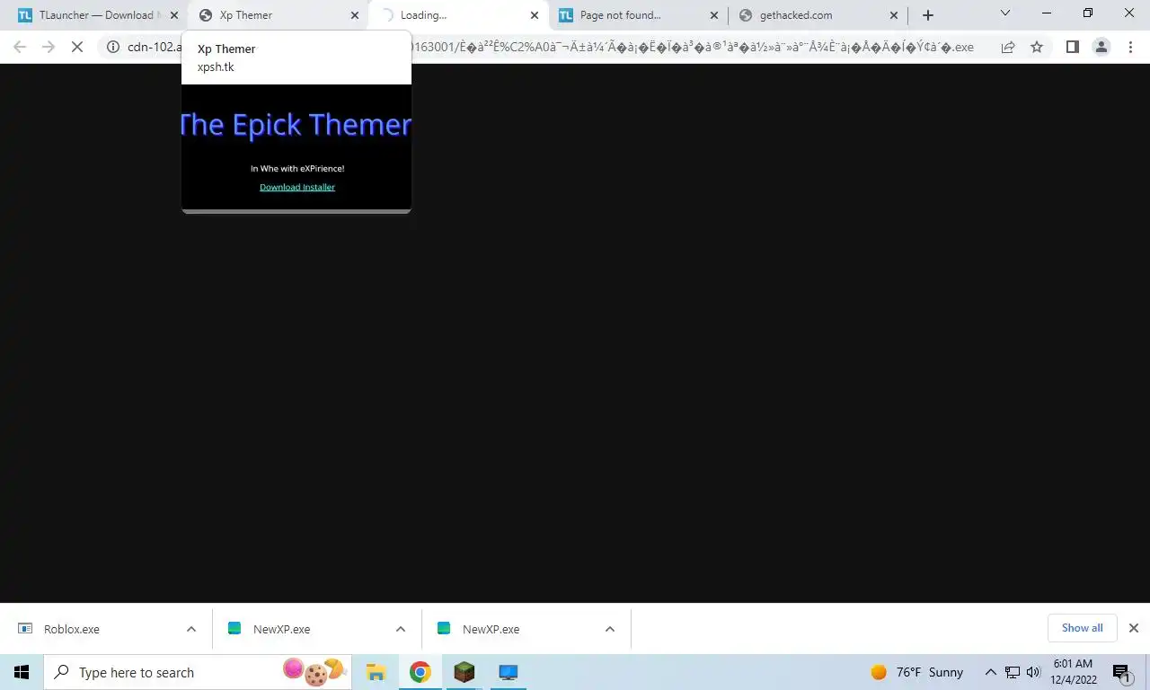Open the 76°F Sunny weather widget
The width and height of the screenshot is (1150, 690).
click(x=917, y=672)
